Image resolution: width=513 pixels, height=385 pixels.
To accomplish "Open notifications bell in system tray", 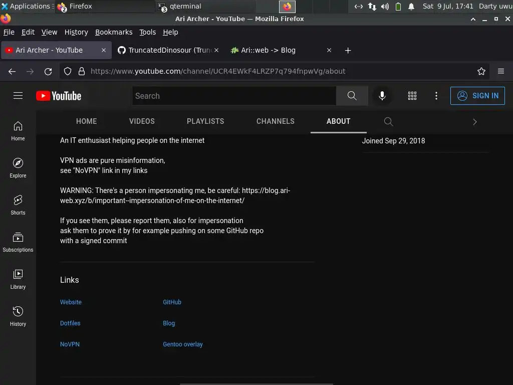I will coord(411,6).
